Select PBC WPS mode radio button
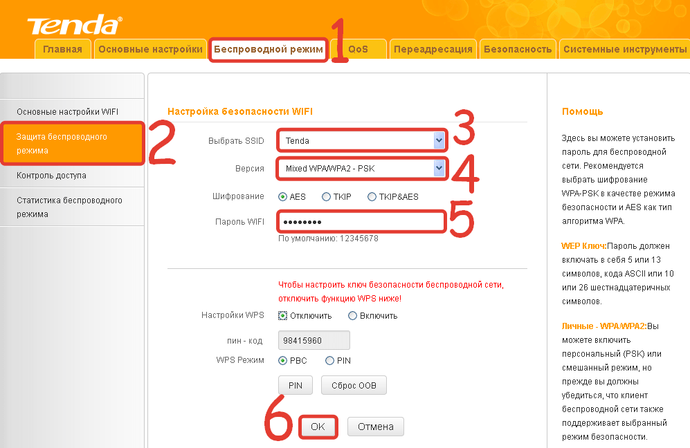This screenshot has width=690, height=448. tap(282, 360)
